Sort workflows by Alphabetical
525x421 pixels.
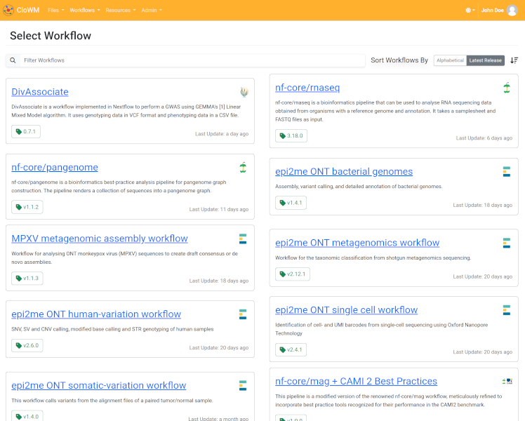[x=450, y=60]
